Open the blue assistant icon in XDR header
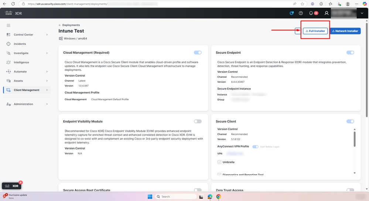This screenshot has height=201, width=369. 291,13
